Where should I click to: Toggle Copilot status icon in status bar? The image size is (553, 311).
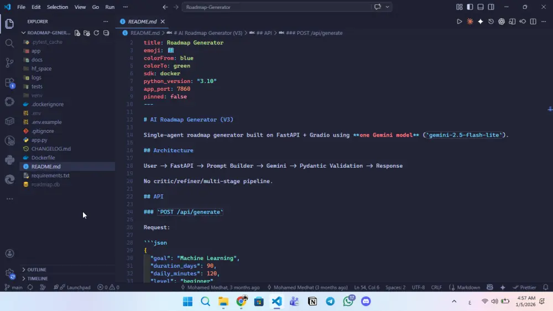point(489,287)
